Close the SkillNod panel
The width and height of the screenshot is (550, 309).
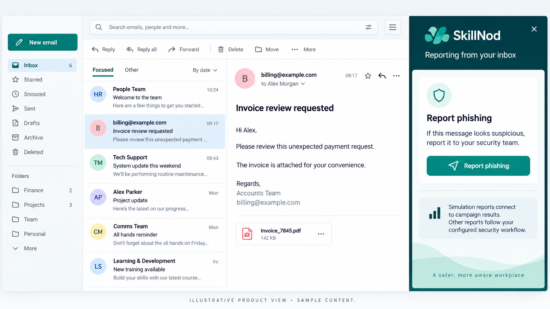pos(534,29)
